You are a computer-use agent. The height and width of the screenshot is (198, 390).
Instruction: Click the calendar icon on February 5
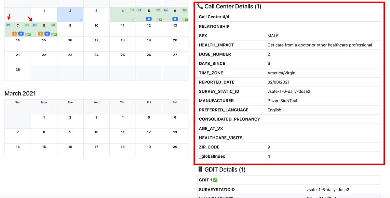tap(157, 20)
